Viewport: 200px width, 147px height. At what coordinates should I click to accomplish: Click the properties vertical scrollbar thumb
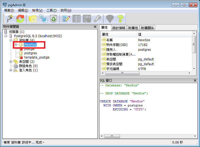(x=194, y=44)
